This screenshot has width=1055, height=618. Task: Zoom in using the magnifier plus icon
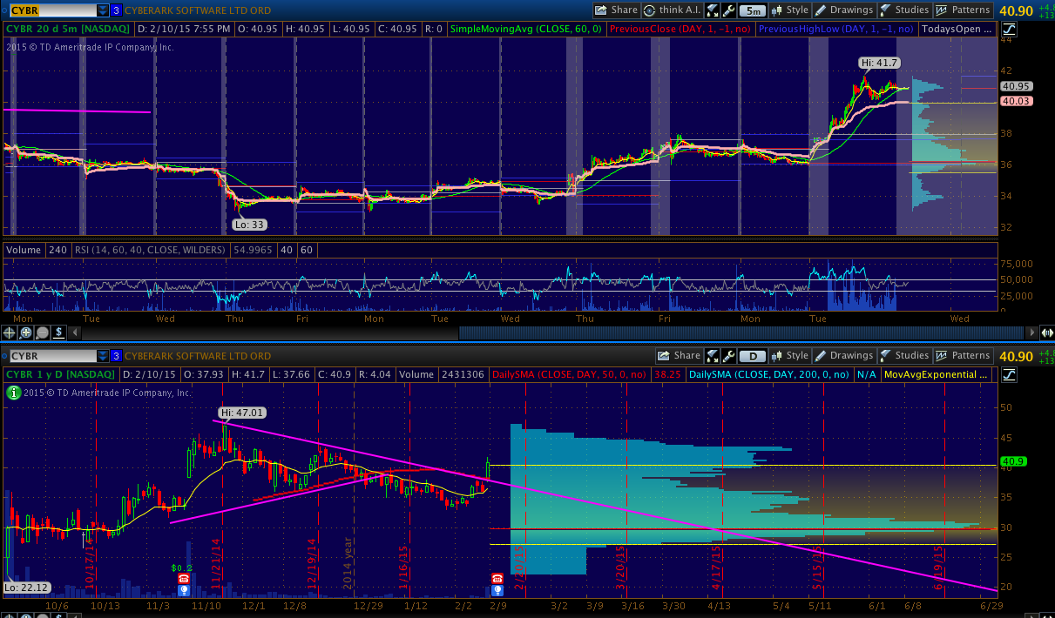tap(26, 333)
